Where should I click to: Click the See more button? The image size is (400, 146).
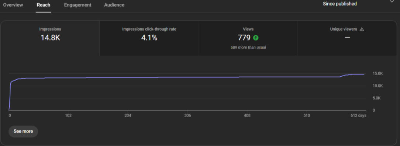[23, 131]
